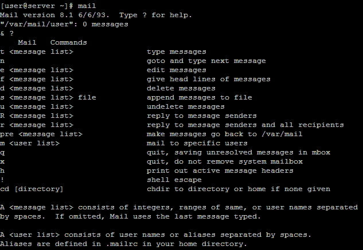The height and width of the screenshot is (250, 363).
Task: Click the "delete messages" description
Action: coord(181,88)
